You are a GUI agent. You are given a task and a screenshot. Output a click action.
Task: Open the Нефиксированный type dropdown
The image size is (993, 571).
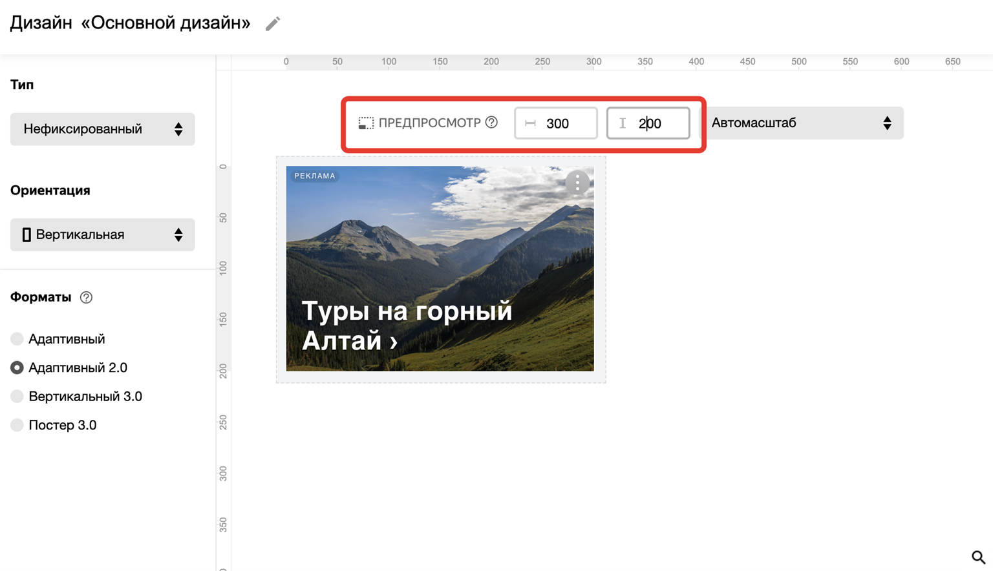tap(102, 129)
